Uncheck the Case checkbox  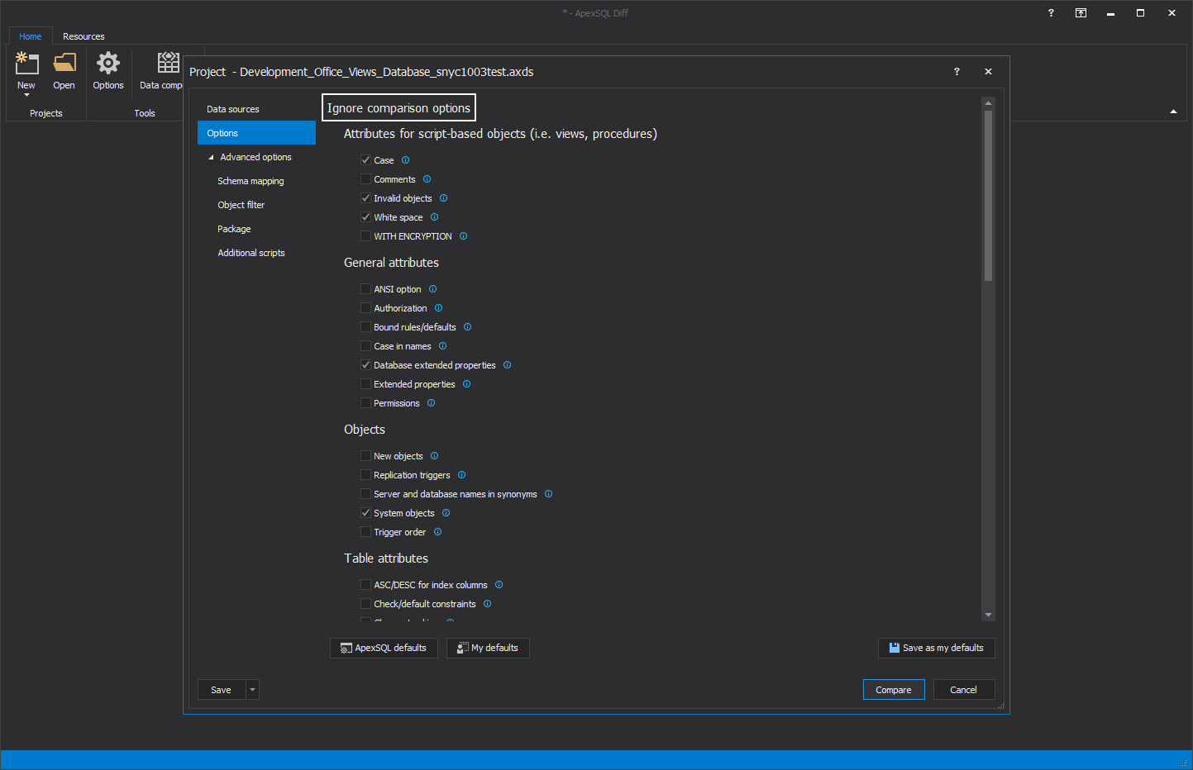click(x=365, y=160)
